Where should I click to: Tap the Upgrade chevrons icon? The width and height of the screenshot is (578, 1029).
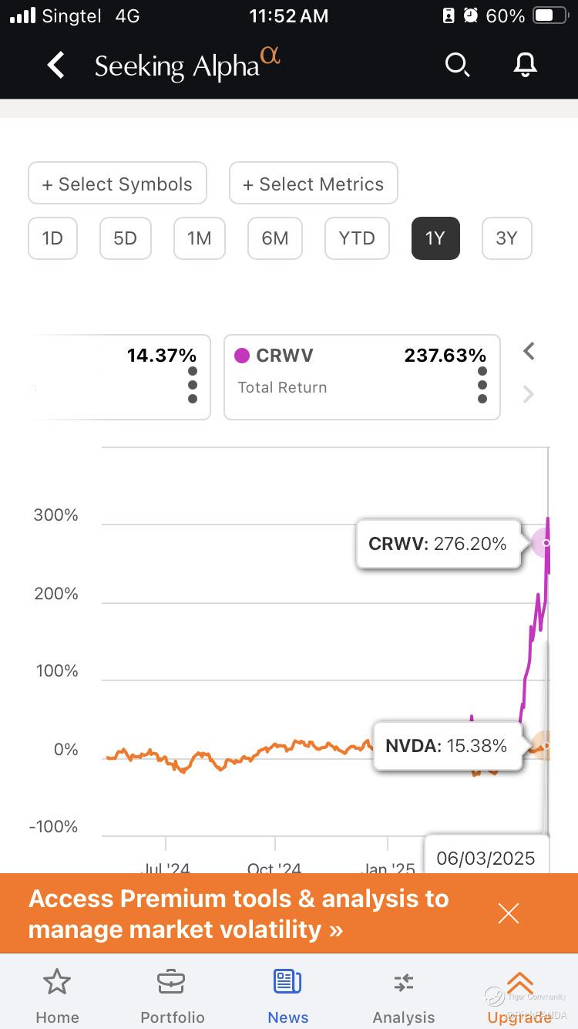pyautogui.click(x=520, y=983)
